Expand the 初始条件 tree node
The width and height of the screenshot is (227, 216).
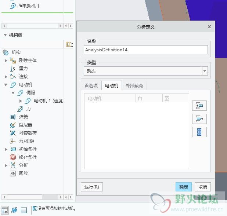pyautogui.click(x=6, y=149)
